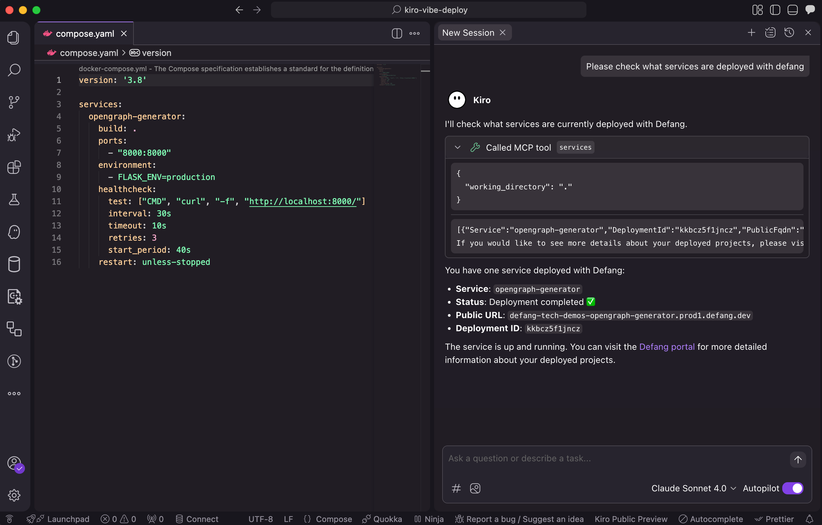Click the kiro-vibe-deploy search bar
This screenshot has width=822, height=525.
coord(428,10)
